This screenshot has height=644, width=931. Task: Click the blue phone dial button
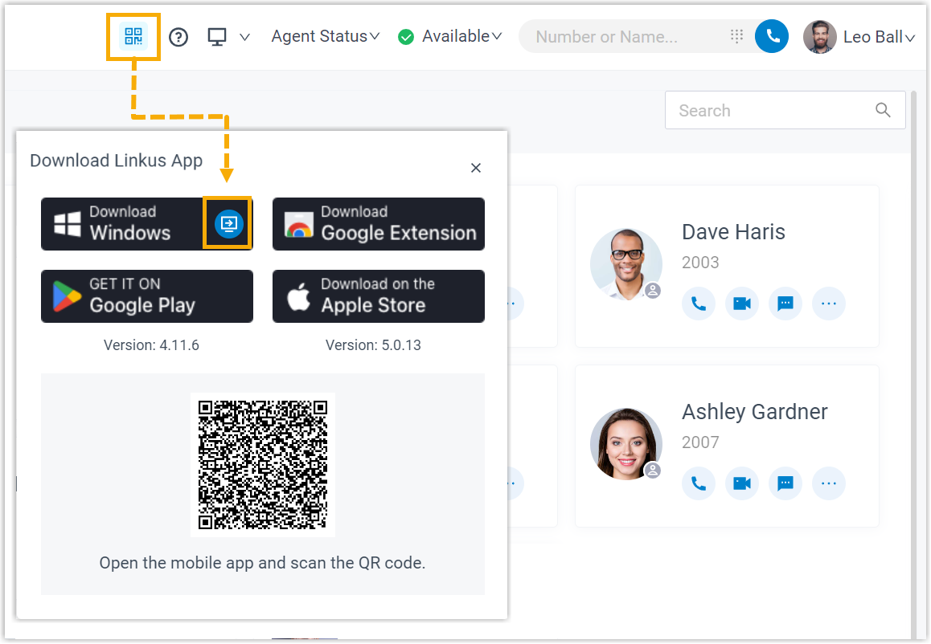click(772, 37)
